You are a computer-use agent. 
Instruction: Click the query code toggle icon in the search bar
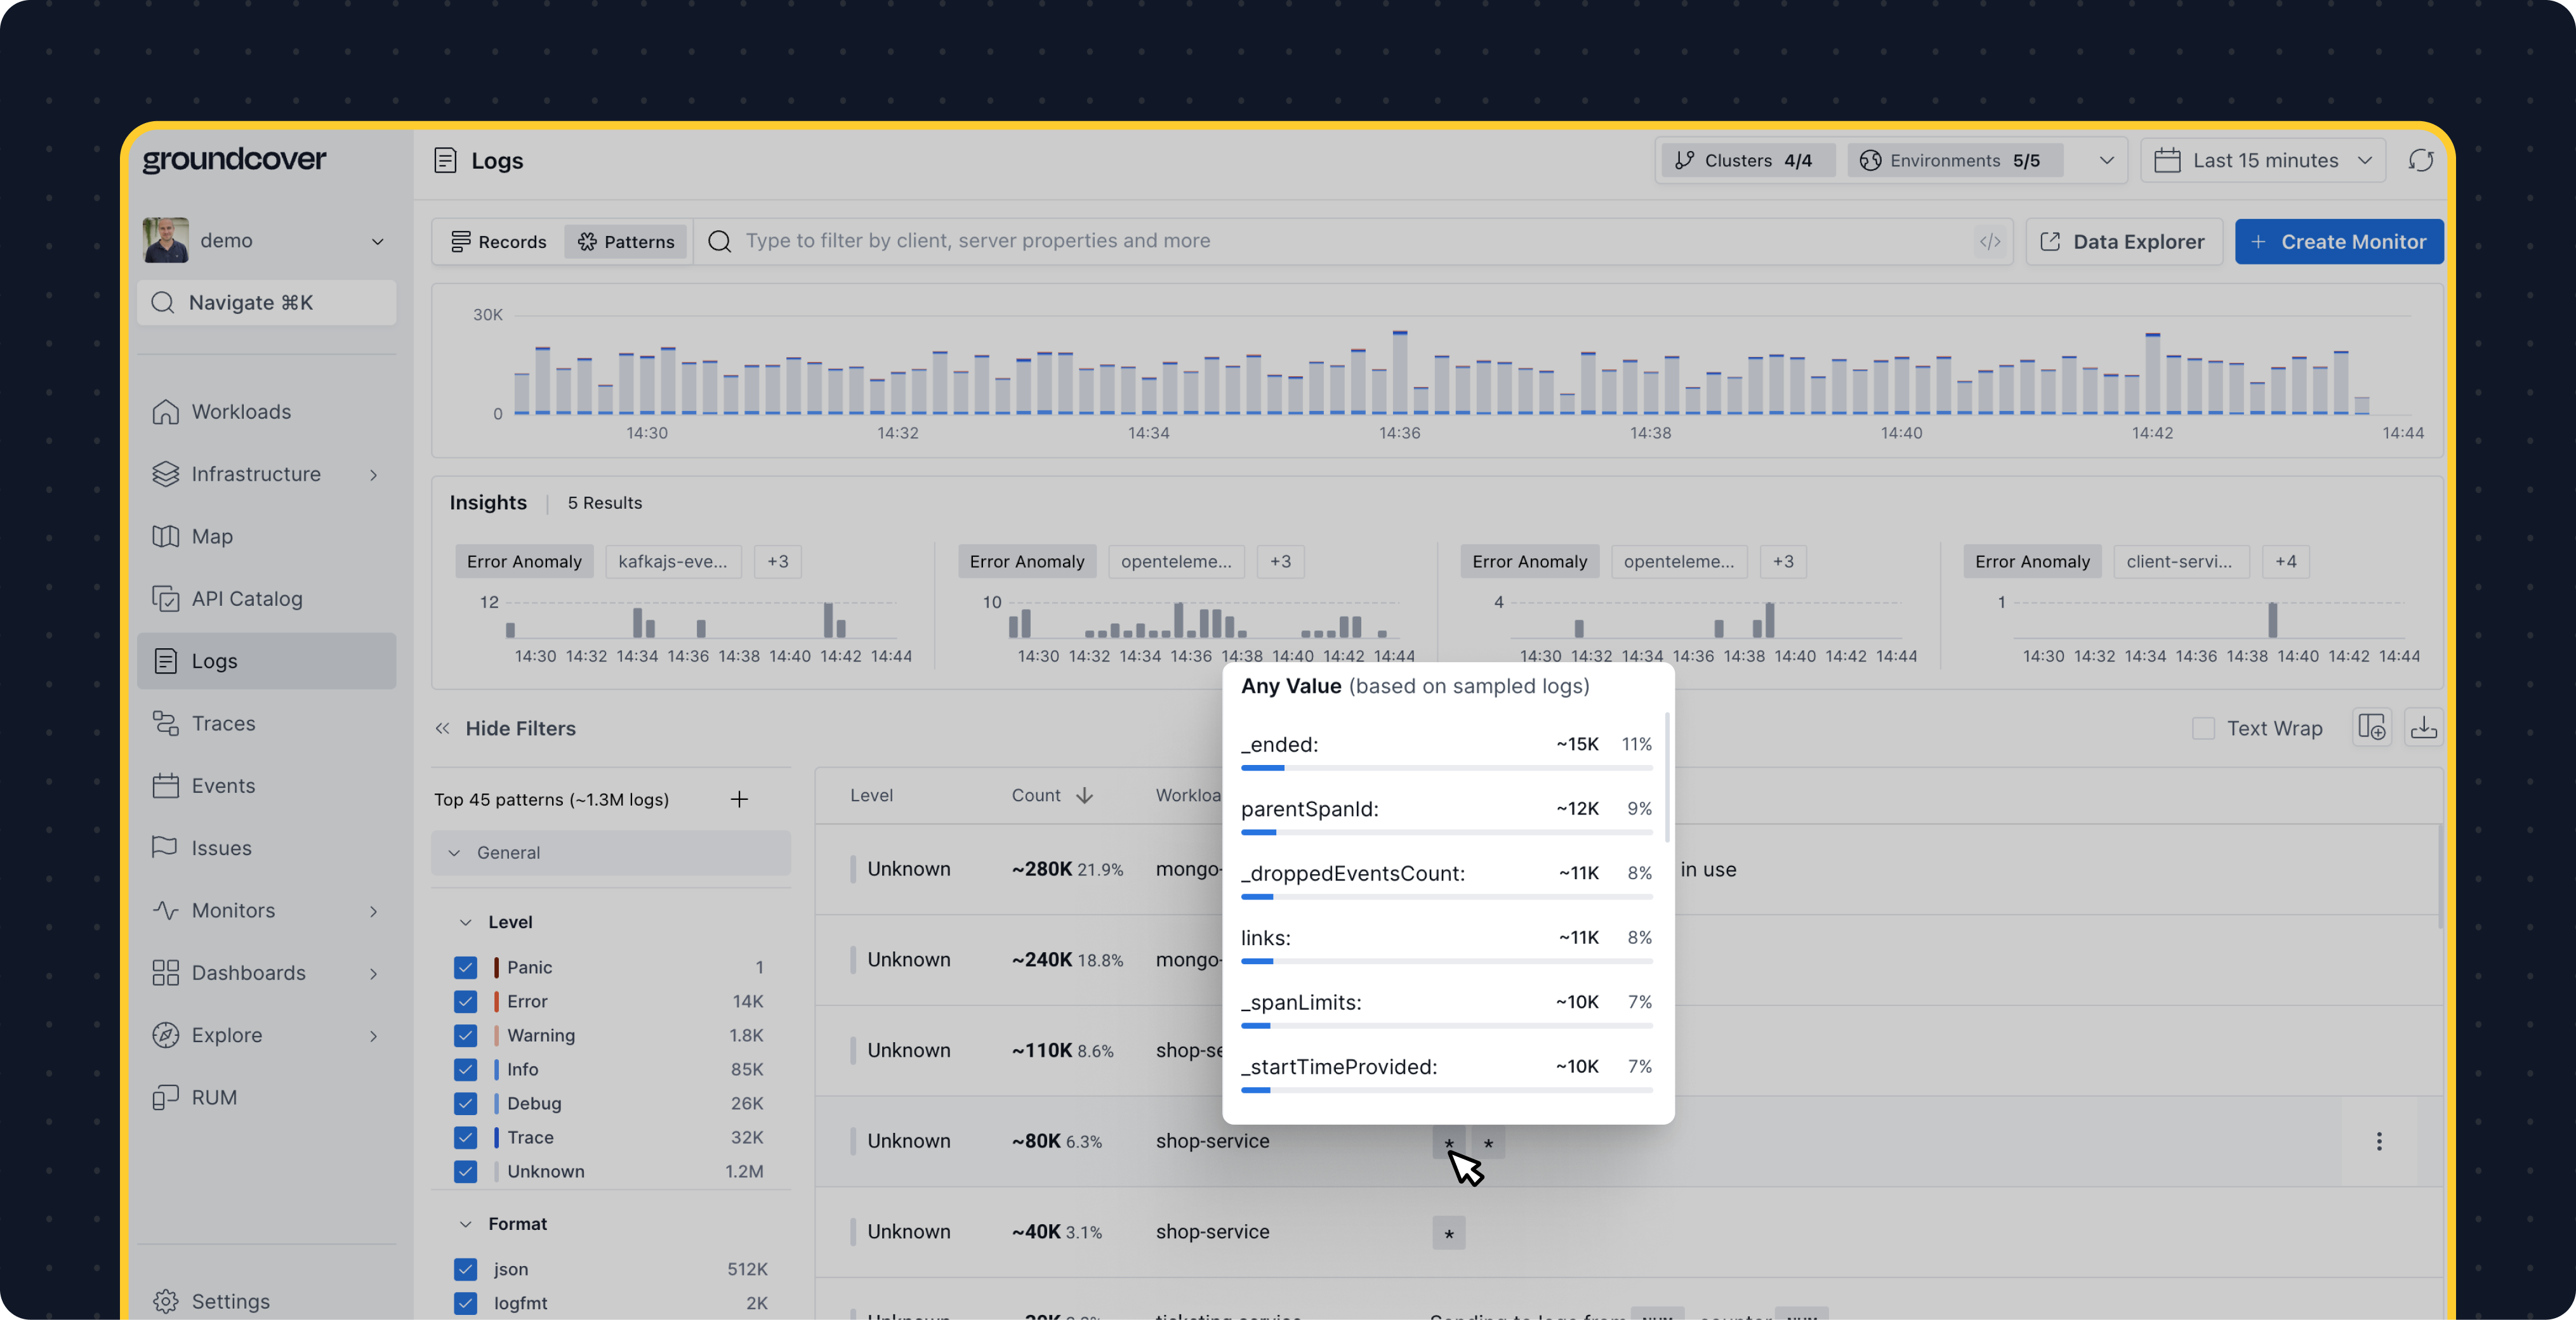[1989, 242]
